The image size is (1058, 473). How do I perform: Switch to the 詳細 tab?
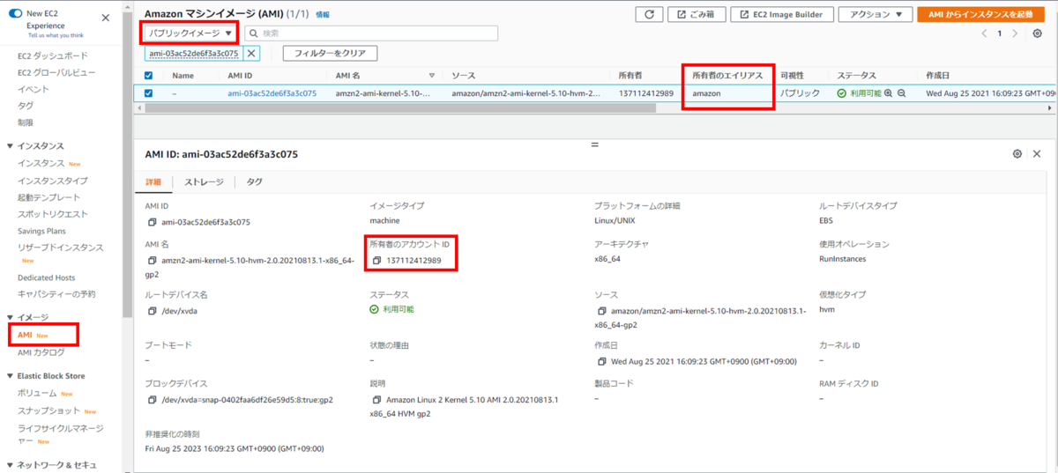pyautogui.click(x=153, y=181)
